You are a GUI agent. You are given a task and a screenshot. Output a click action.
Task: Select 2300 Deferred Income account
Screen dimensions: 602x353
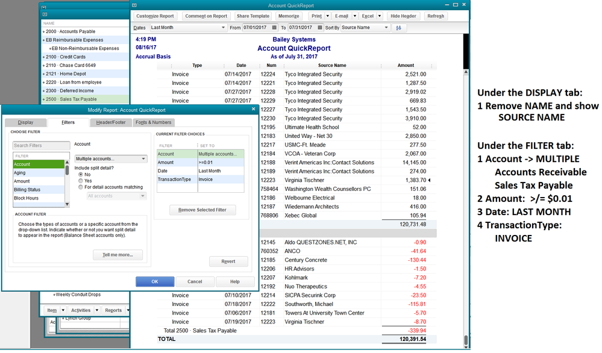[x=85, y=90]
